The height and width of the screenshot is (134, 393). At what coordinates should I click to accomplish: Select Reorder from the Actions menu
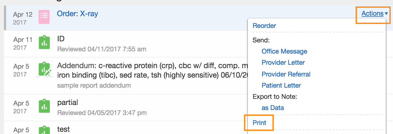pos(264,26)
